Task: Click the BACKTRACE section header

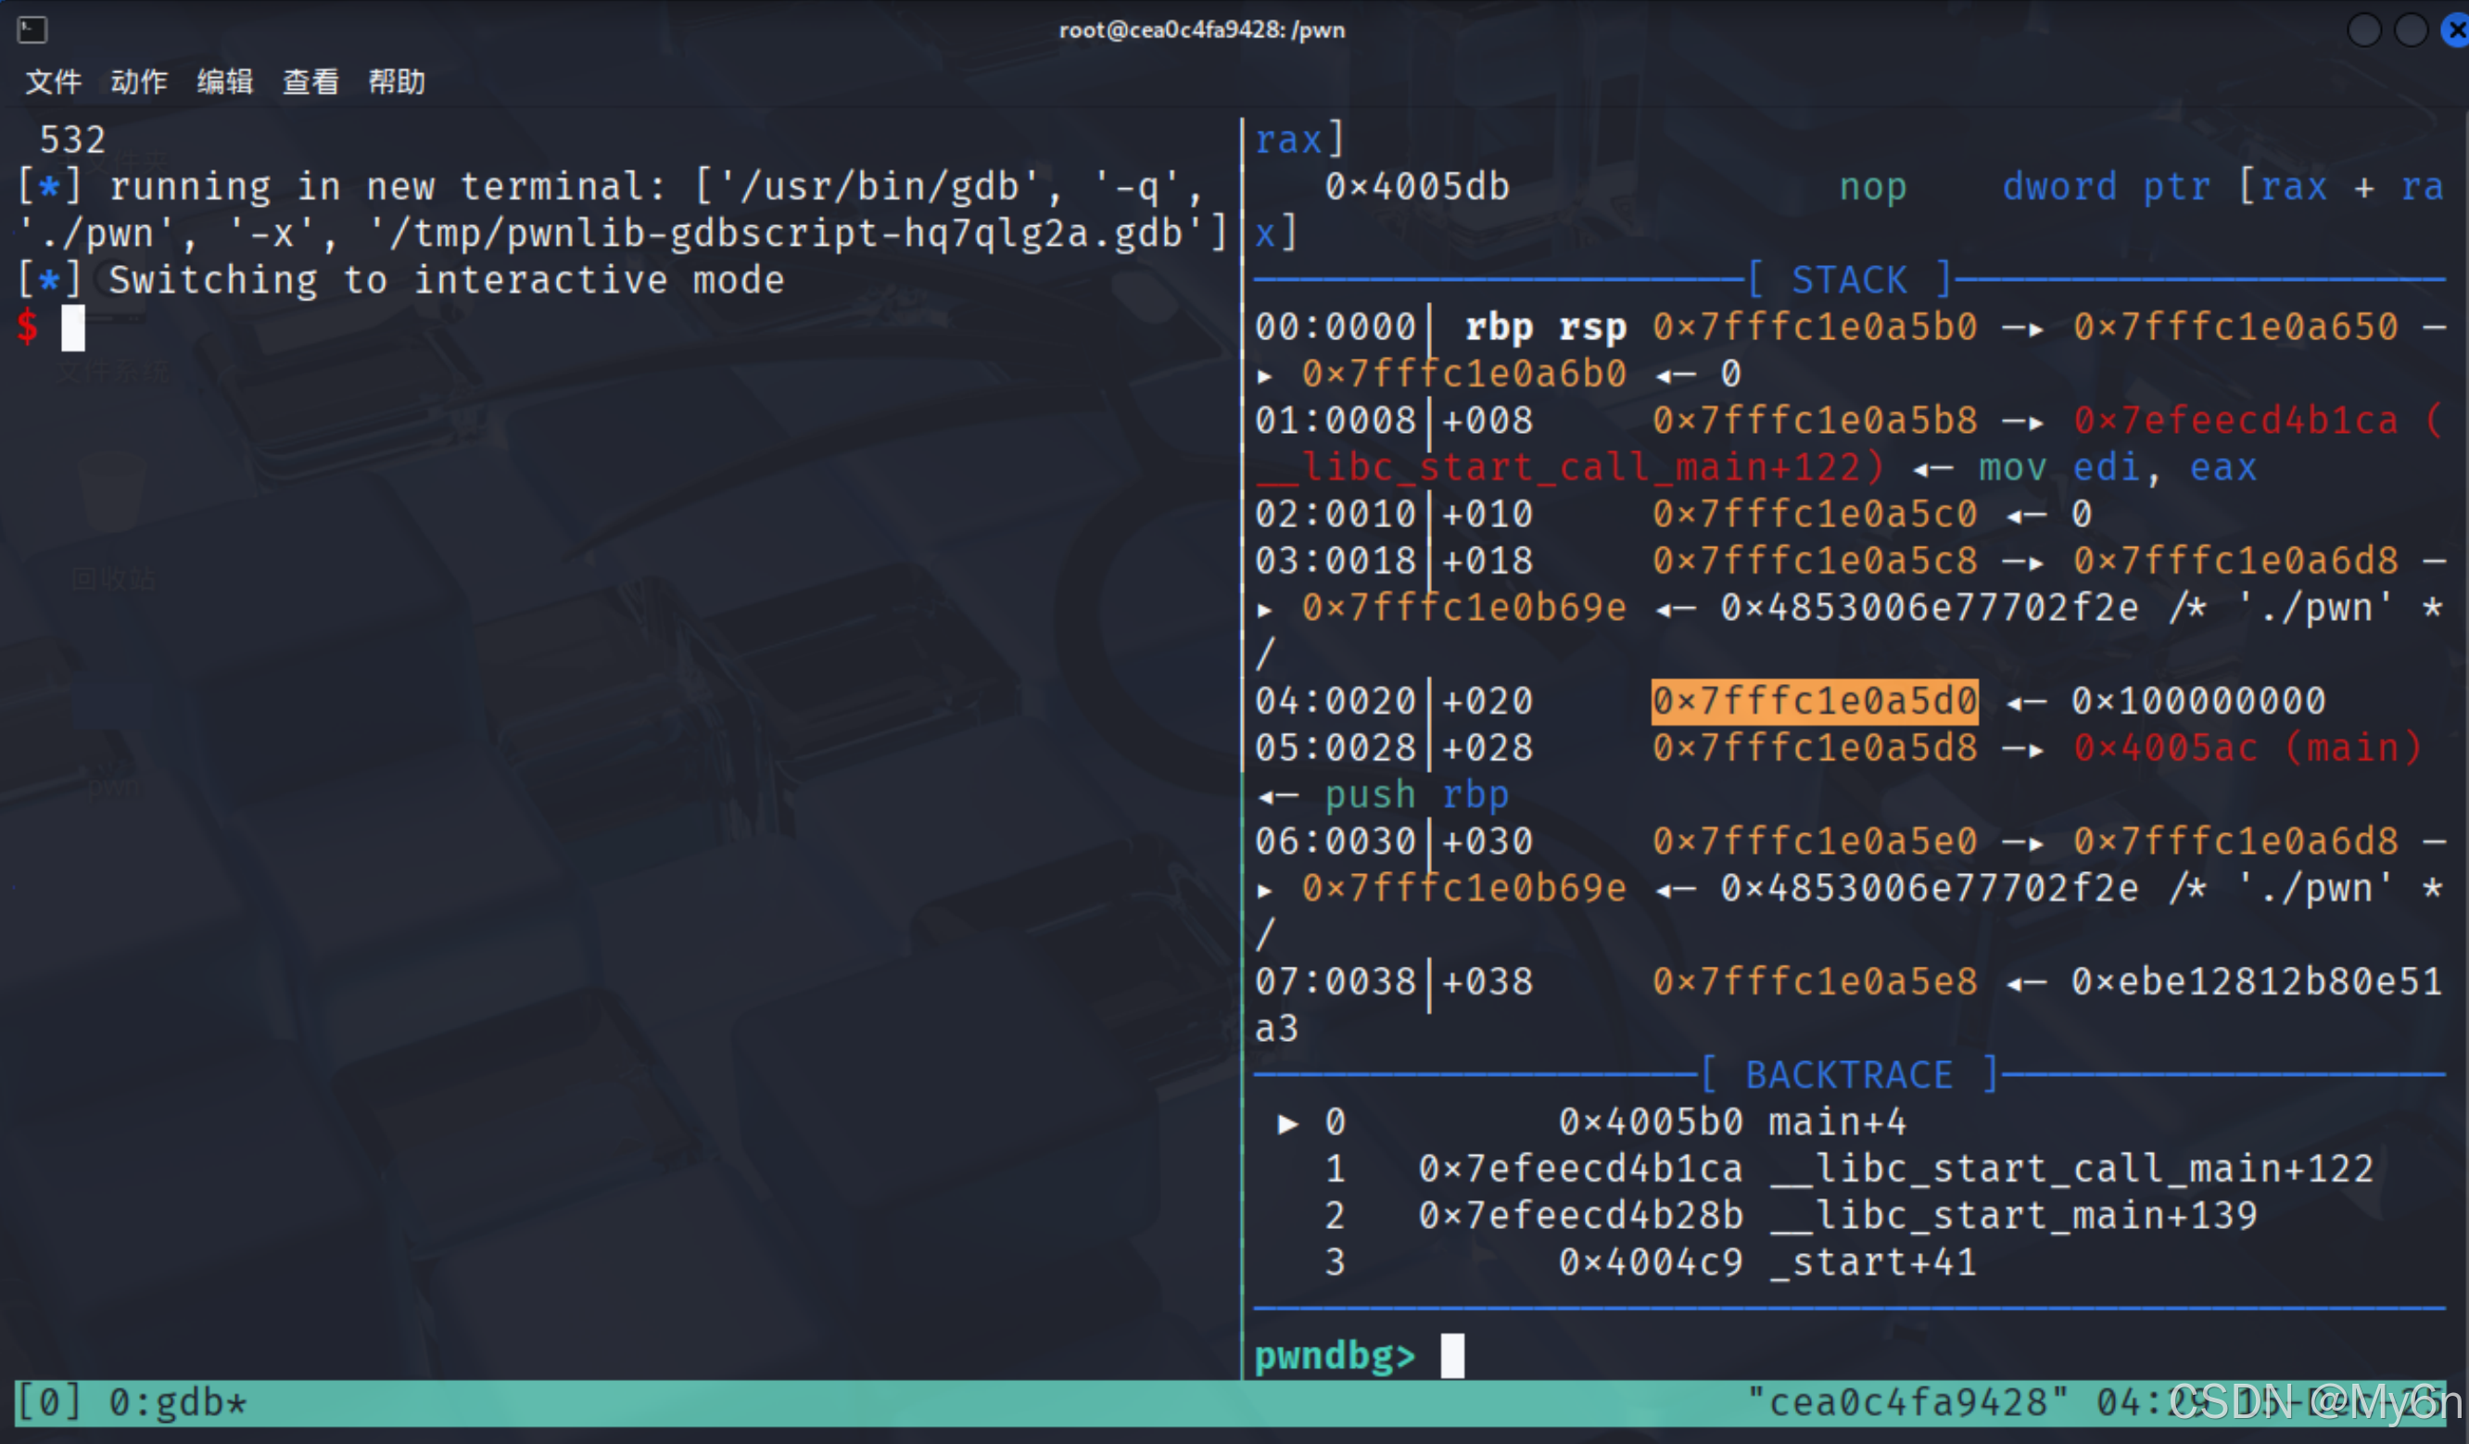Action: [1850, 1076]
